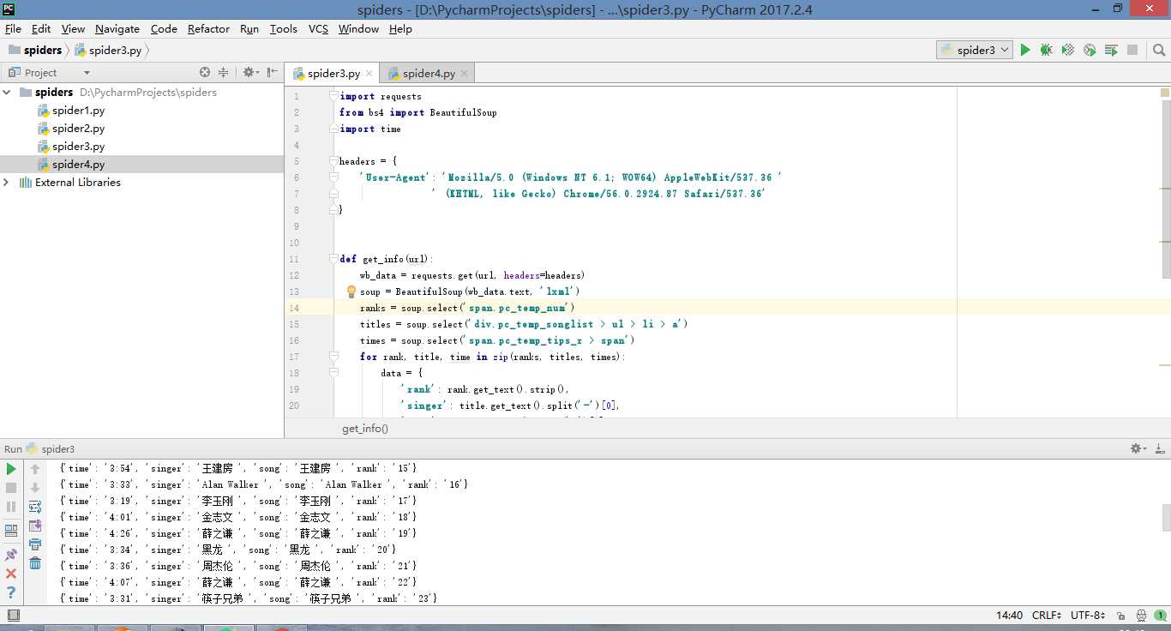This screenshot has height=631, width=1171.
Task: Rerun spider3 in Run panel
Action: coord(11,469)
